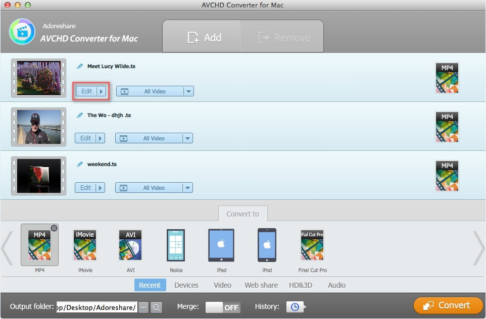Choose Nokia device preset
This screenshot has width=486, height=319.
click(176, 245)
